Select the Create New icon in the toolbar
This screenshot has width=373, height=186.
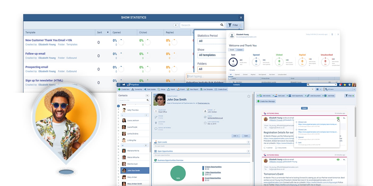click(x=119, y=89)
